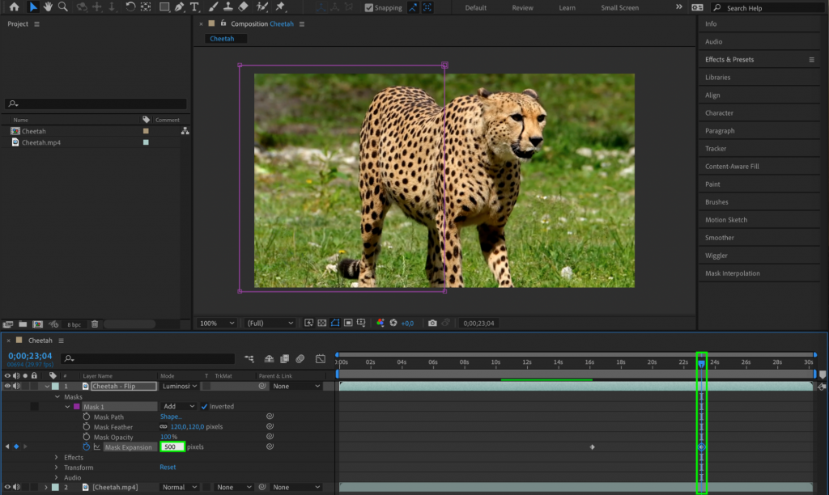The width and height of the screenshot is (829, 495).
Task: Enable Snapping in the toolbar
Action: click(x=368, y=7)
